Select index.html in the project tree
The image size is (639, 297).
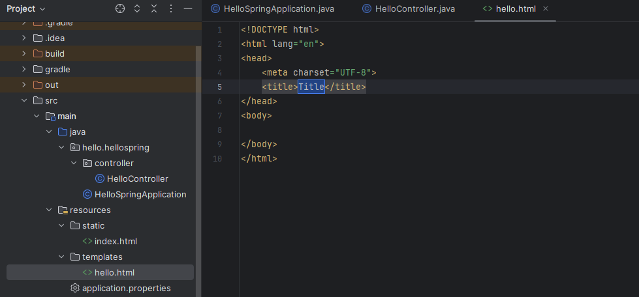(x=116, y=241)
